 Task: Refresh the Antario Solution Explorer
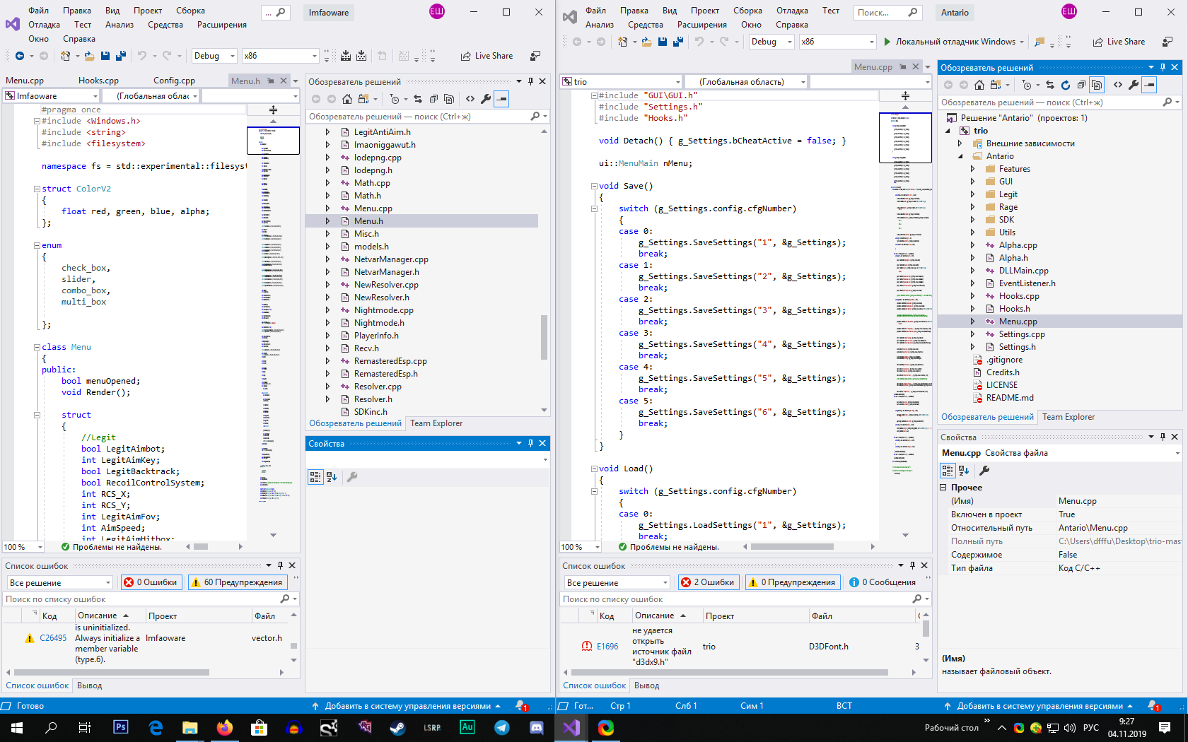[x=1066, y=85]
